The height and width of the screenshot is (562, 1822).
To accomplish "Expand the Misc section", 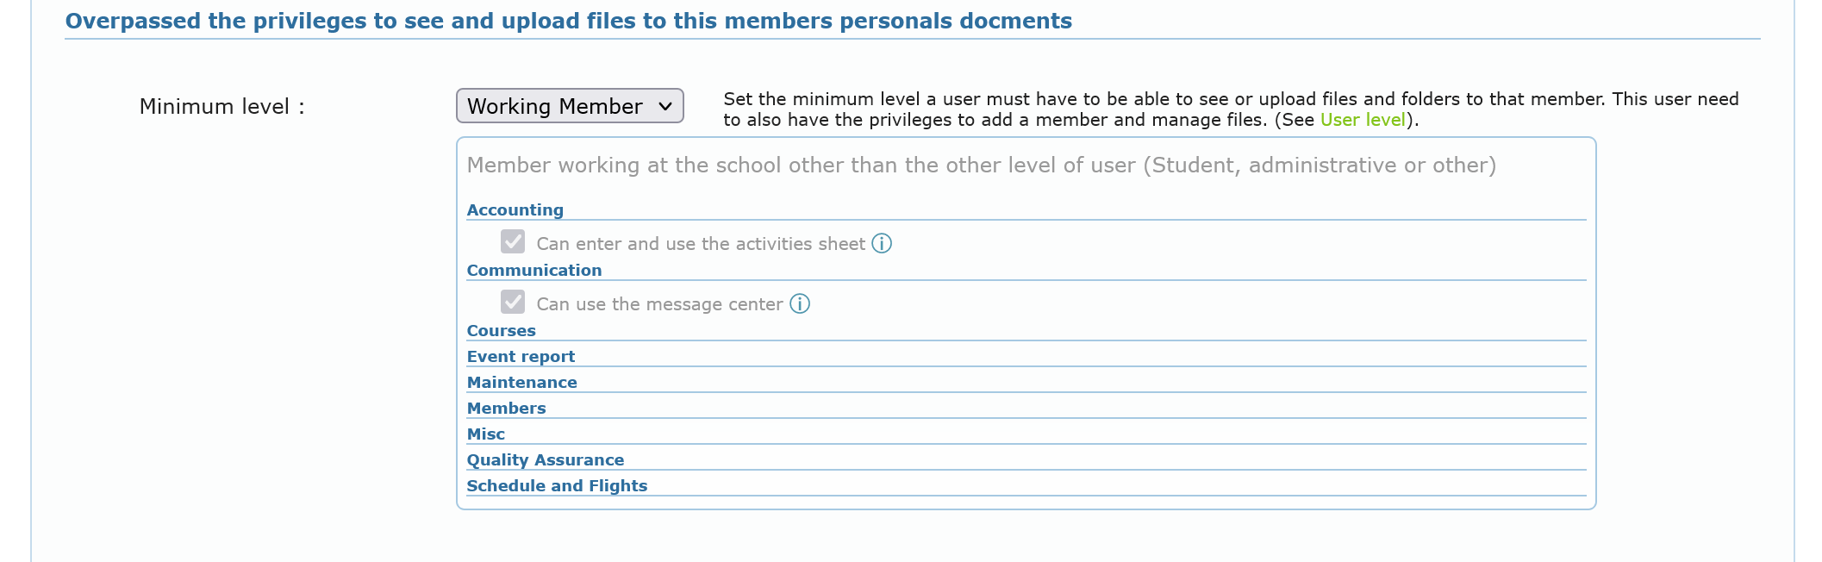I will 485,434.
